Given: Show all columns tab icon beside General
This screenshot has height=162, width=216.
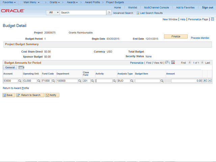Looking at the screenshot, I should (x=21, y=67).
